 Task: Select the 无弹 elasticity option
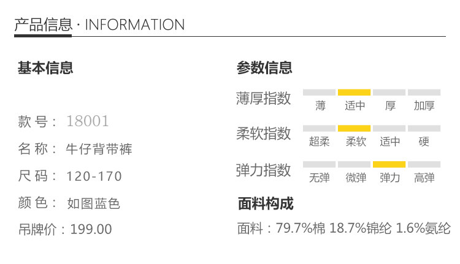tap(320, 178)
